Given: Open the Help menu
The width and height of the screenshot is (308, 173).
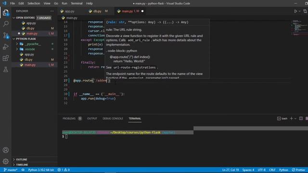Looking at the screenshot, I should click(90, 3).
